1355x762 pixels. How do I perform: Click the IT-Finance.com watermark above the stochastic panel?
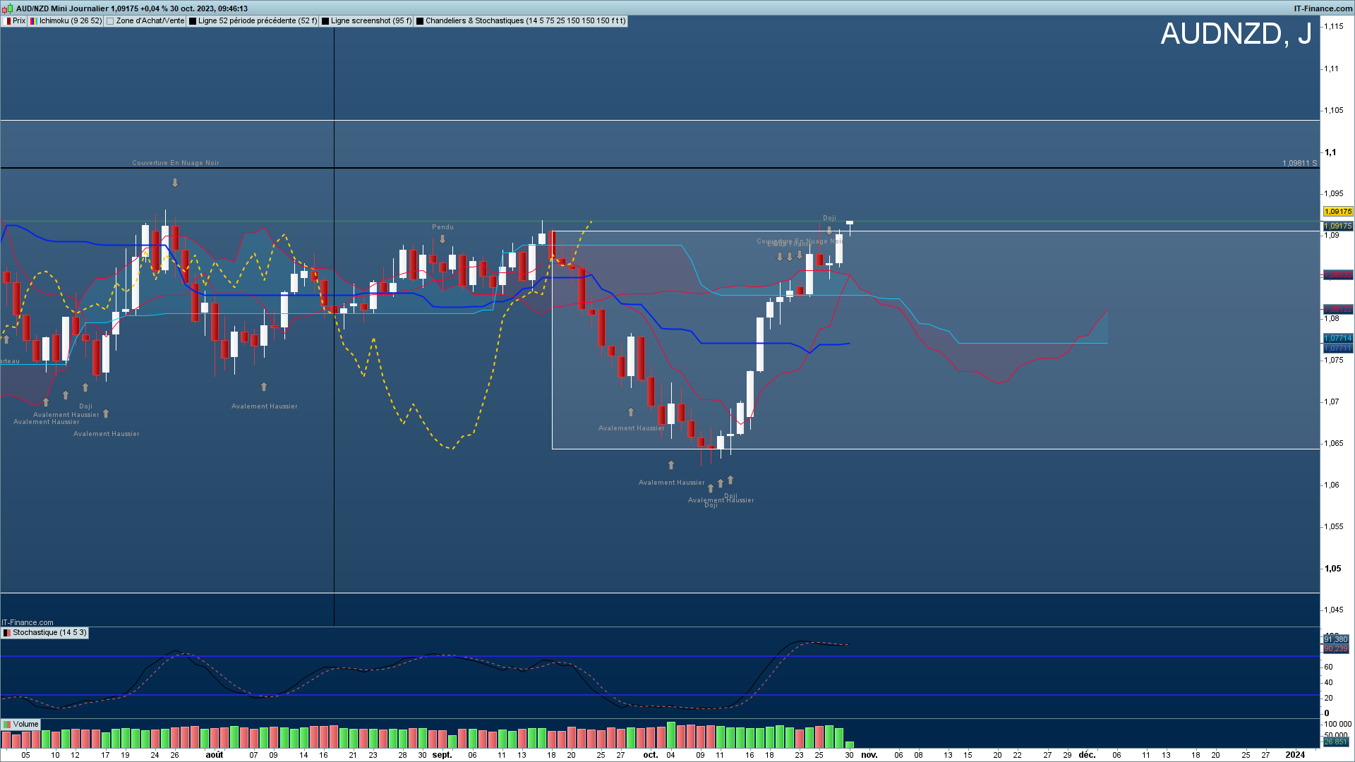coord(28,622)
